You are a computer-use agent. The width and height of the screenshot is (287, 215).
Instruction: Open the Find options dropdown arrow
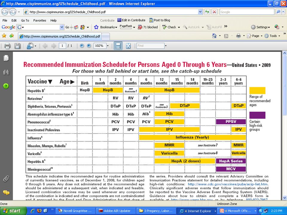point(166,46)
